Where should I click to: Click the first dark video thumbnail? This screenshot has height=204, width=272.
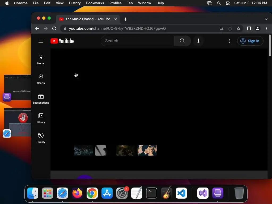pyautogui.click(x=83, y=150)
